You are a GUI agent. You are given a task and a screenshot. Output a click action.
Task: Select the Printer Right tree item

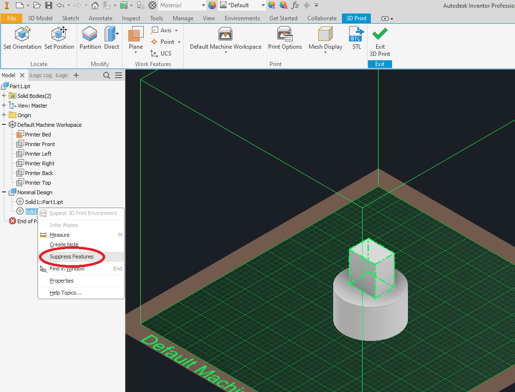[x=40, y=163]
